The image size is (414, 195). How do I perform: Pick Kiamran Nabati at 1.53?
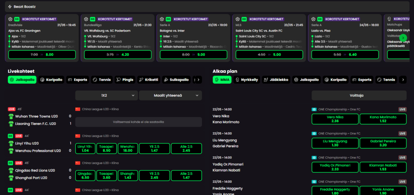point(383,167)
